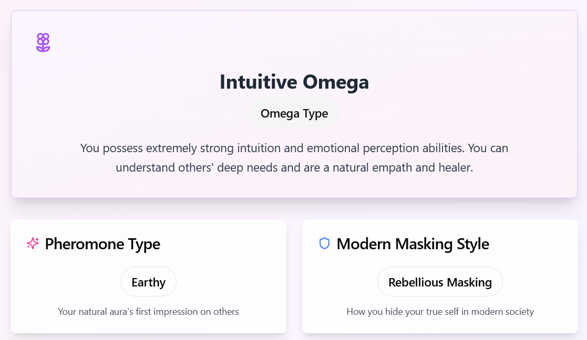Click the pink sparkle icon beside Pheromone Type
This screenshot has width=587, height=340.
[33, 243]
